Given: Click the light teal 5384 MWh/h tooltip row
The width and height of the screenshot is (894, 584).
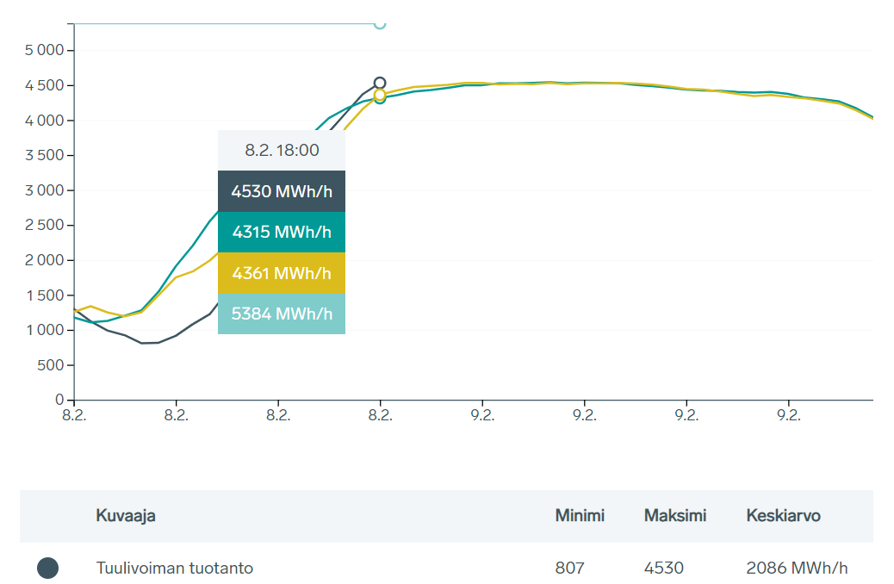Looking at the screenshot, I should (x=282, y=314).
